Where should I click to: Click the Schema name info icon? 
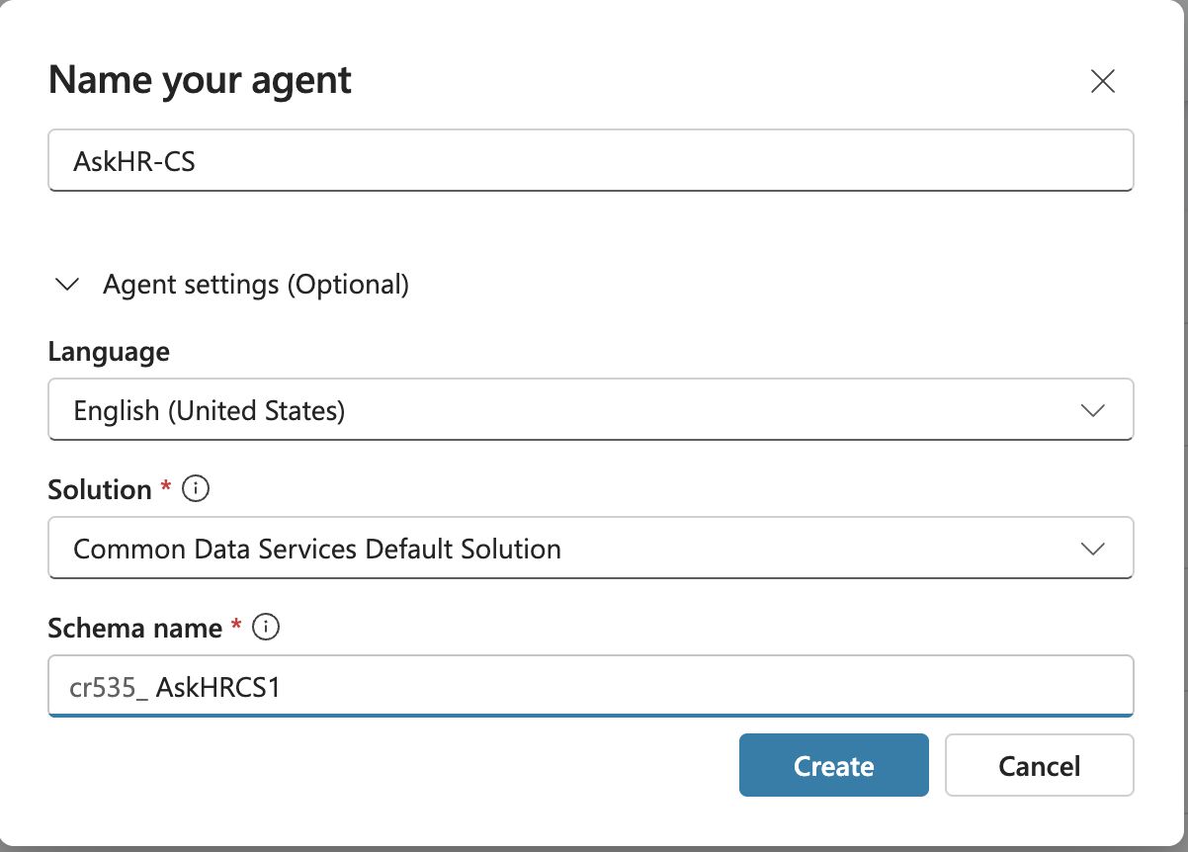click(265, 627)
